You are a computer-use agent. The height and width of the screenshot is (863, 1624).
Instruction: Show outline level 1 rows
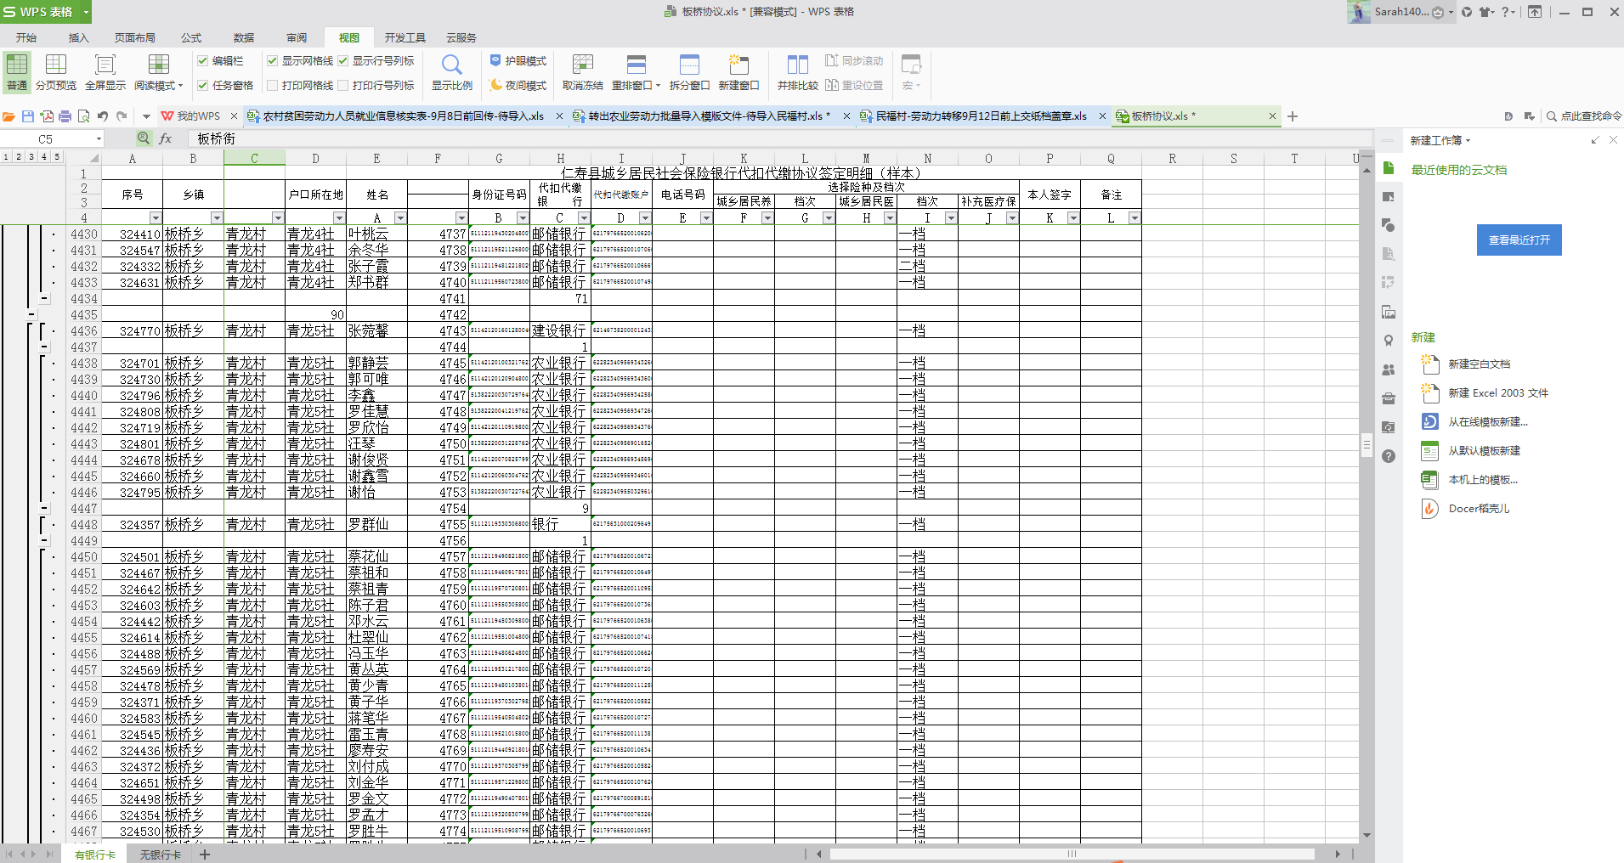coord(6,157)
